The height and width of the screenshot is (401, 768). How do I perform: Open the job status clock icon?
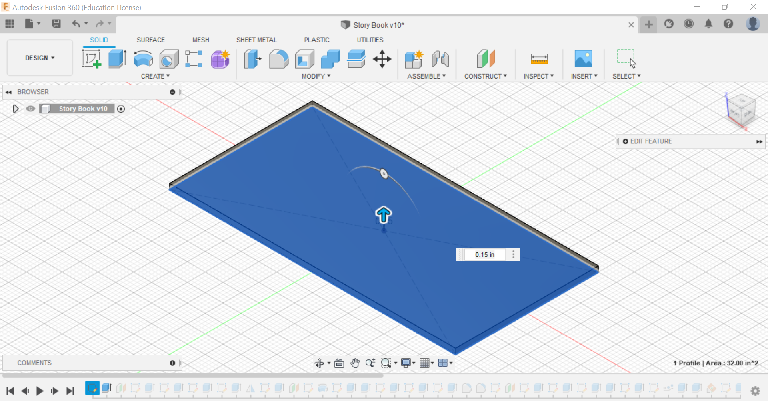pos(689,24)
